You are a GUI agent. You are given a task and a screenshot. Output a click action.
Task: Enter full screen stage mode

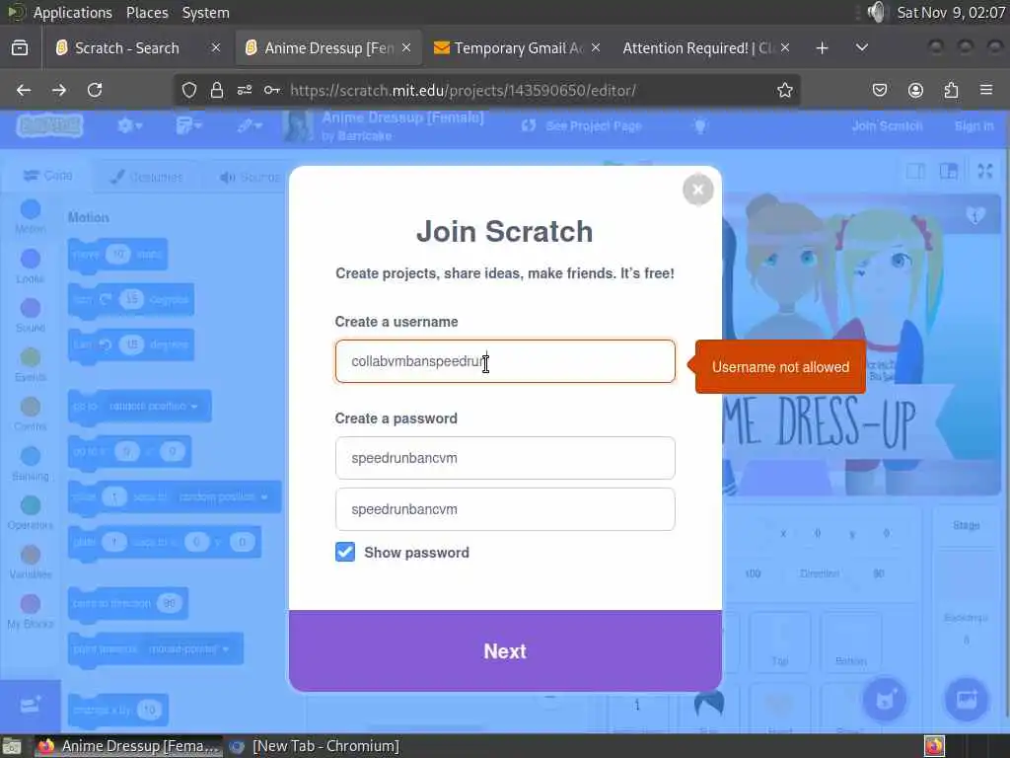click(985, 171)
